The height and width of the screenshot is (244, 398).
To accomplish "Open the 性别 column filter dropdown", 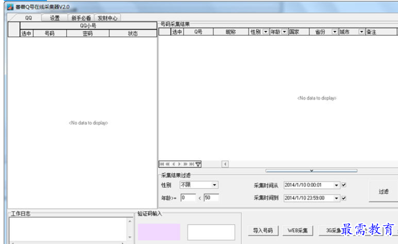I will pos(266,32).
